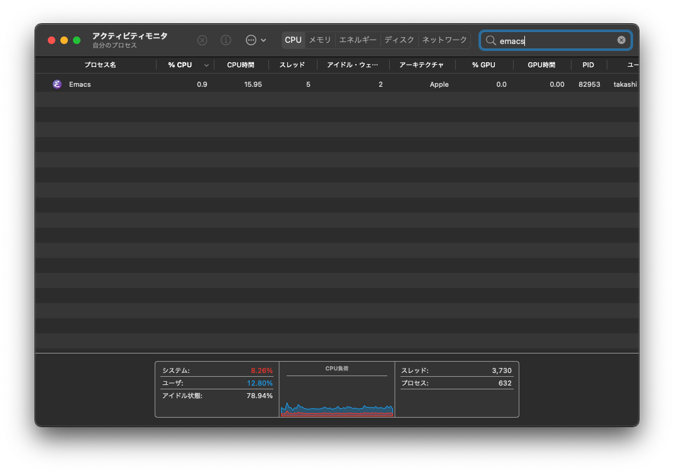Open the エネルギー view
The width and height of the screenshot is (674, 473).
click(x=357, y=39)
